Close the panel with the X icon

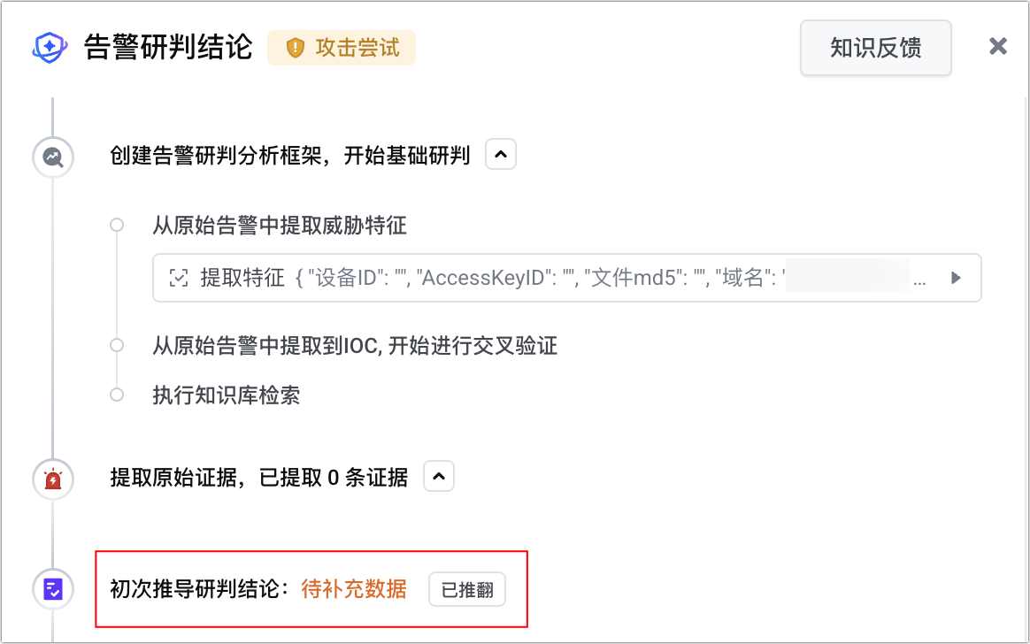pyautogui.click(x=998, y=46)
